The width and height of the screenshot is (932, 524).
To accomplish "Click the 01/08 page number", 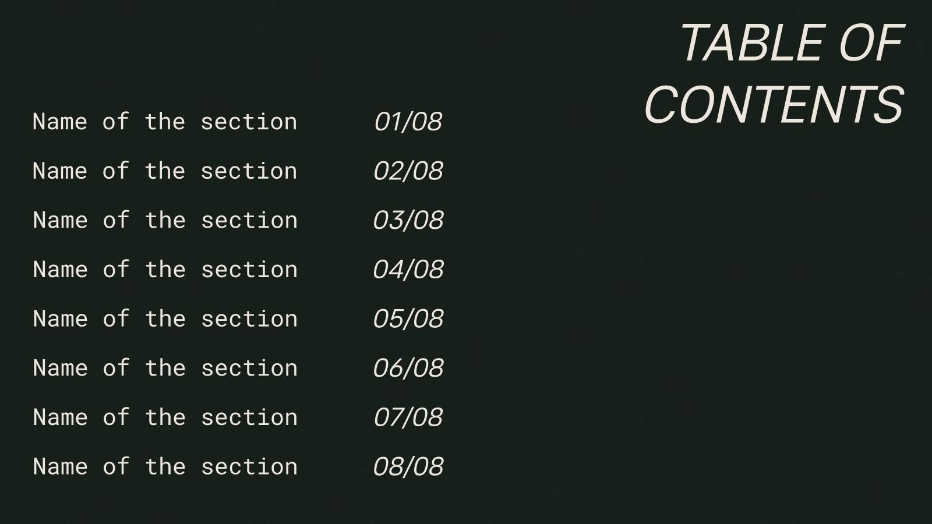I will click(408, 122).
